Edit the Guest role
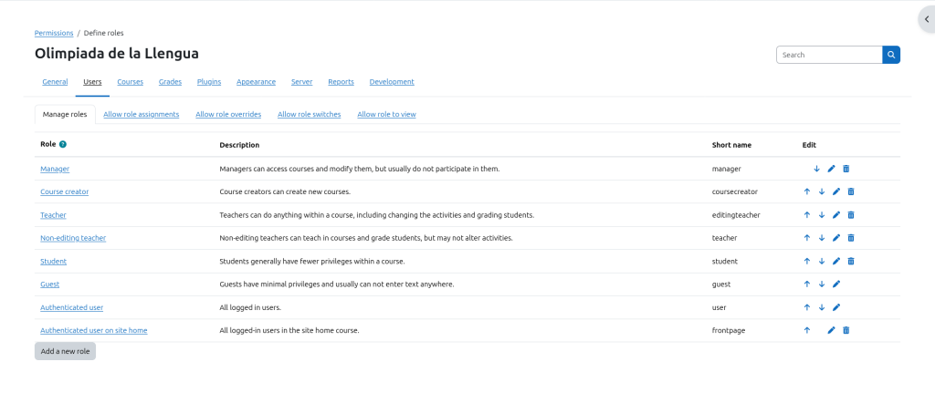935x403 pixels. (x=835, y=284)
